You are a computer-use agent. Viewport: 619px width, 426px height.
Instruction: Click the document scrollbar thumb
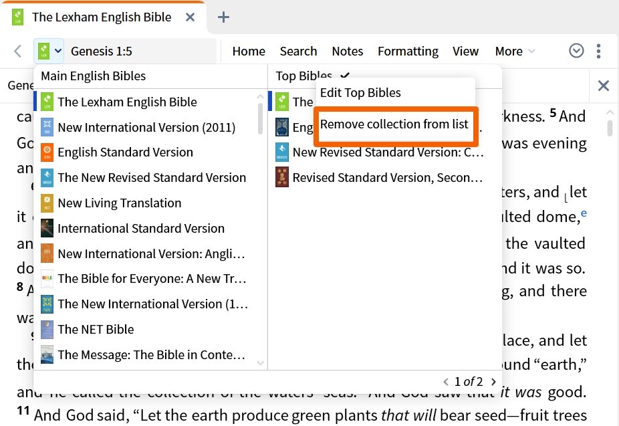[x=610, y=128]
